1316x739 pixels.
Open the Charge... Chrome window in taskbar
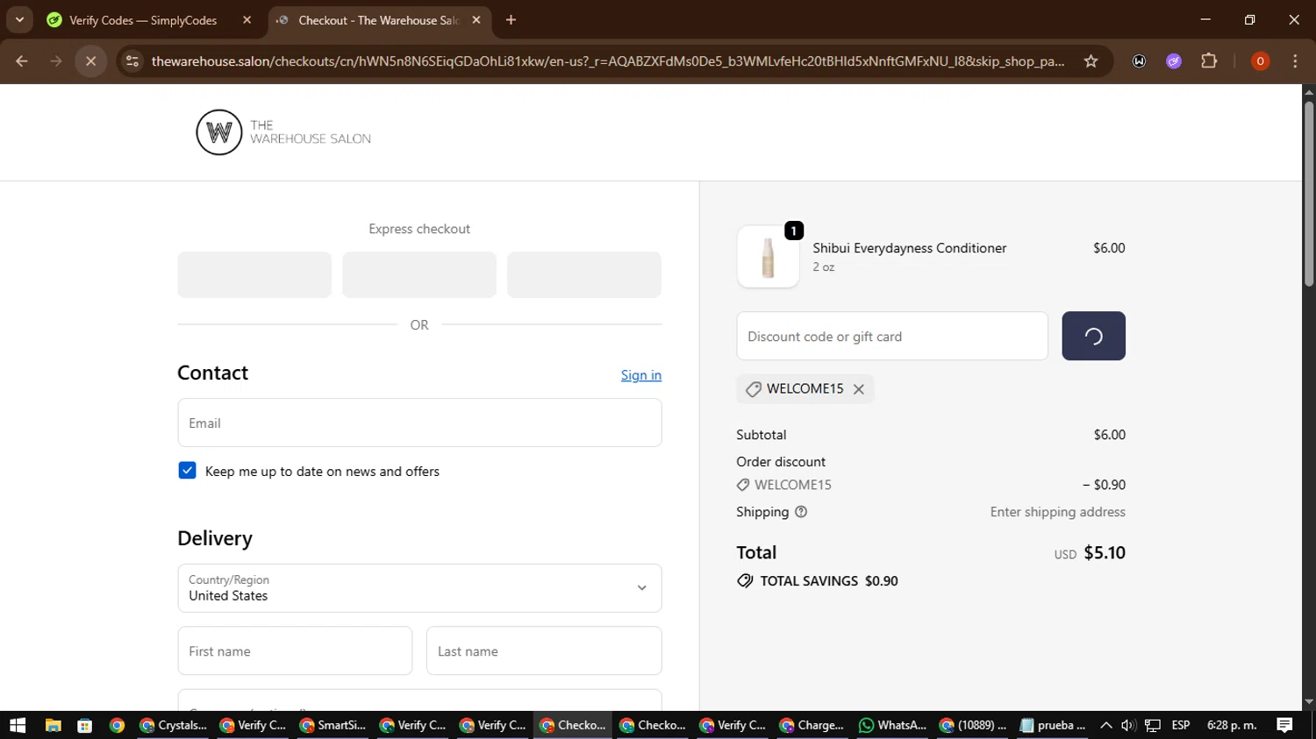point(812,725)
